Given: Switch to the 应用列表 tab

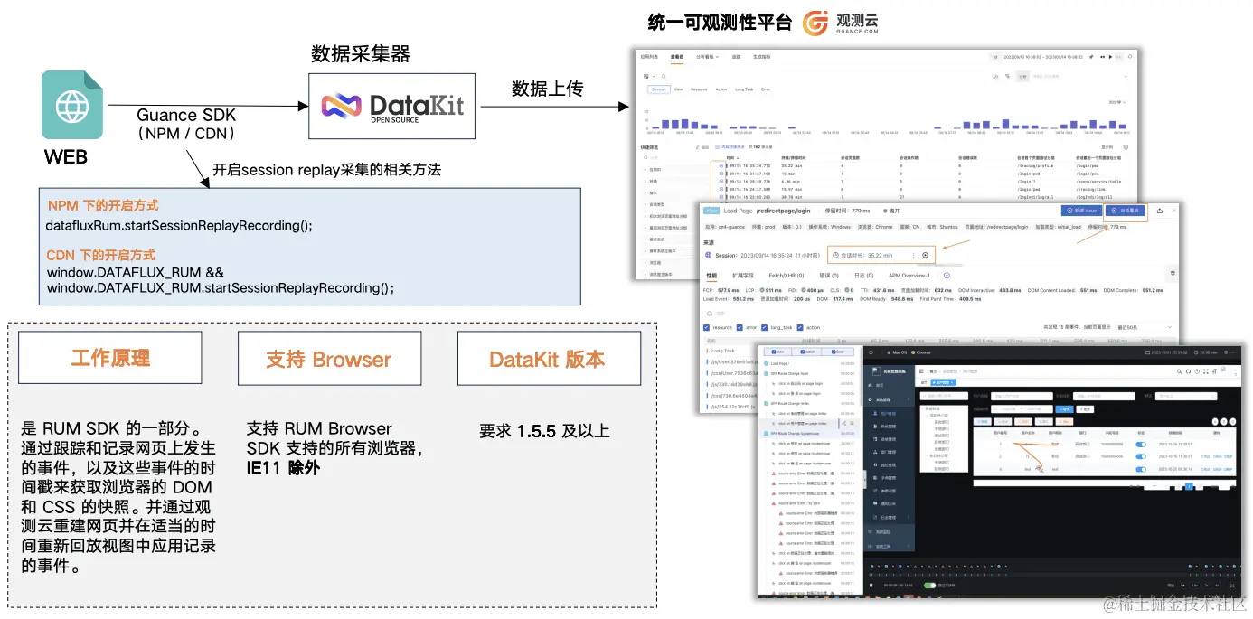Looking at the screenshot, I should (x=649, y=57).
